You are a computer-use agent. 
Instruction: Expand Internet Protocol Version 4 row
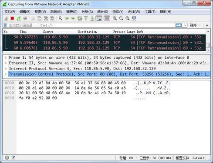point(6,69)
